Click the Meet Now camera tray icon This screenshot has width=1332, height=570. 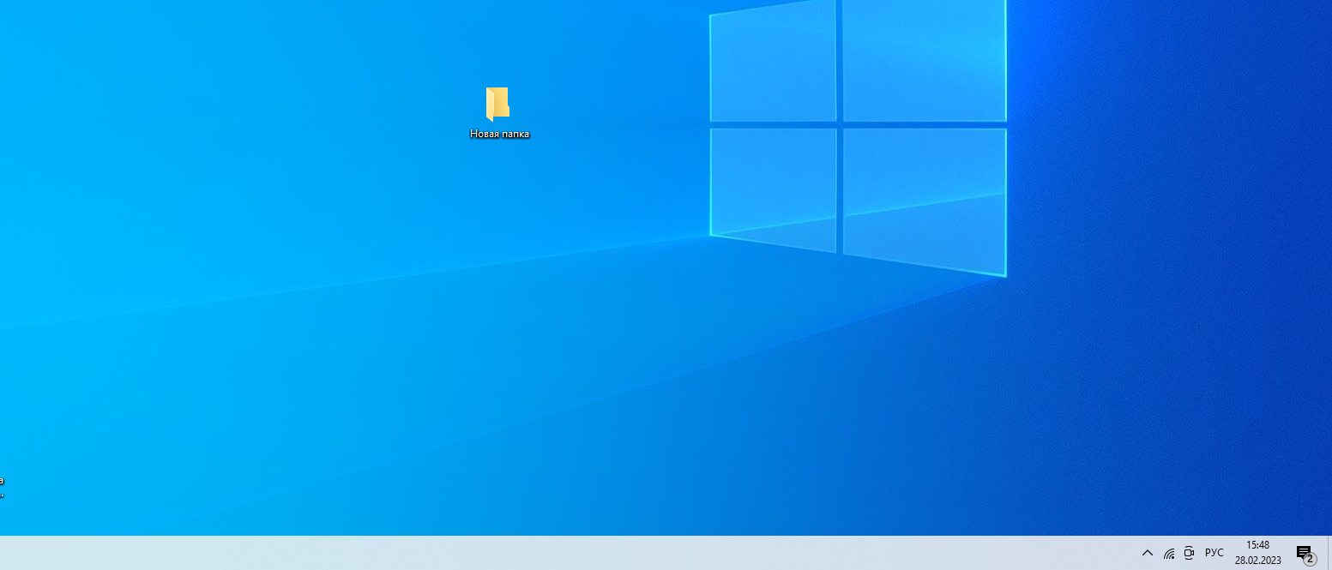[x=1189, y=553]
